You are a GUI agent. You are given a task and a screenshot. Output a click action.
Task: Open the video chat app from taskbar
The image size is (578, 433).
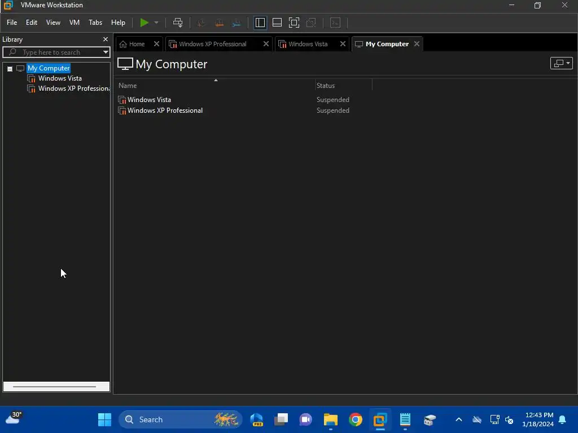pos(305,419)
